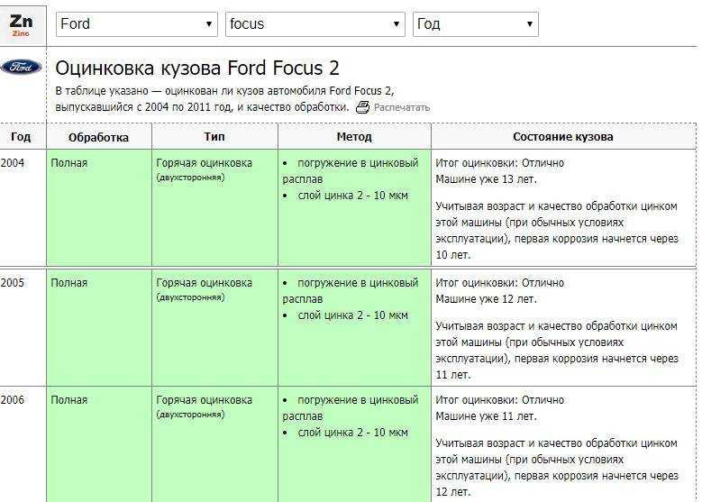
Task: Click the green Полная cell for 2004
Action: [x=99, y=208]
